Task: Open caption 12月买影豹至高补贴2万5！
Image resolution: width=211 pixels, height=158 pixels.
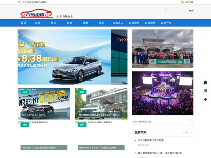Action: pyautogui.click(x=44, y=115)
